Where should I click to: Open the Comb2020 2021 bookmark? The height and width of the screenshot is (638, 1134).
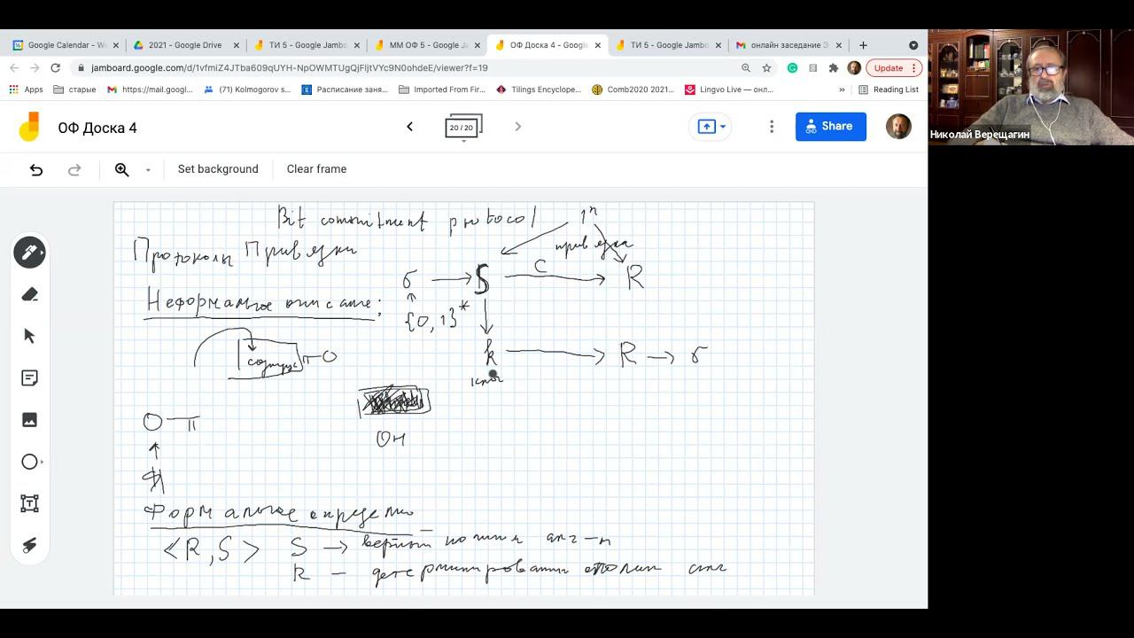point(633,89)
